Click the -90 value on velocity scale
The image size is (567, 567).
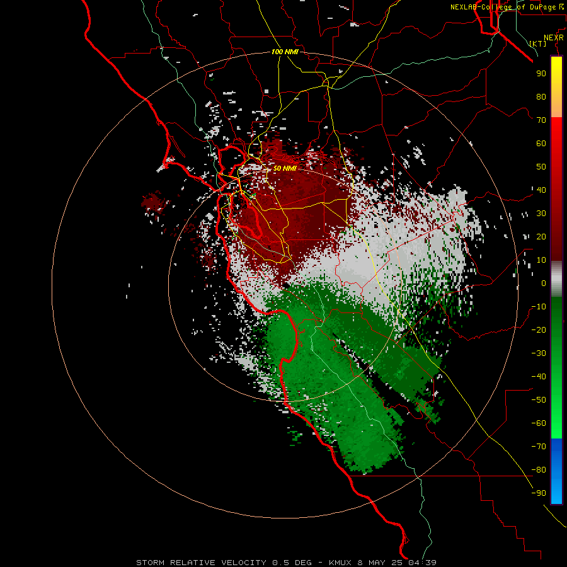(539, 493)
